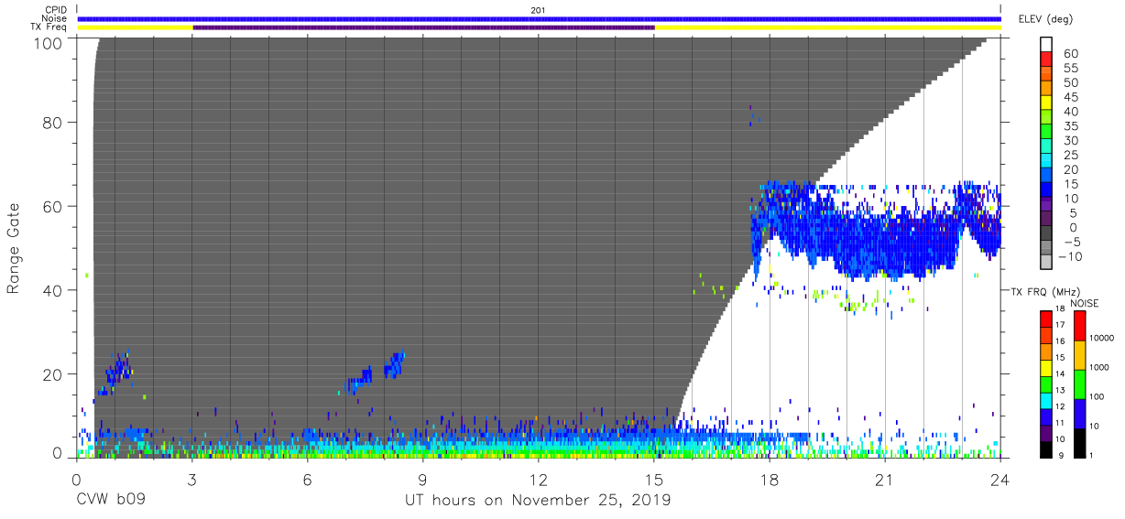1125x519 pixels.
Task: Click the red swatch of the elevation colorbar
Action: pos(1048,59)
